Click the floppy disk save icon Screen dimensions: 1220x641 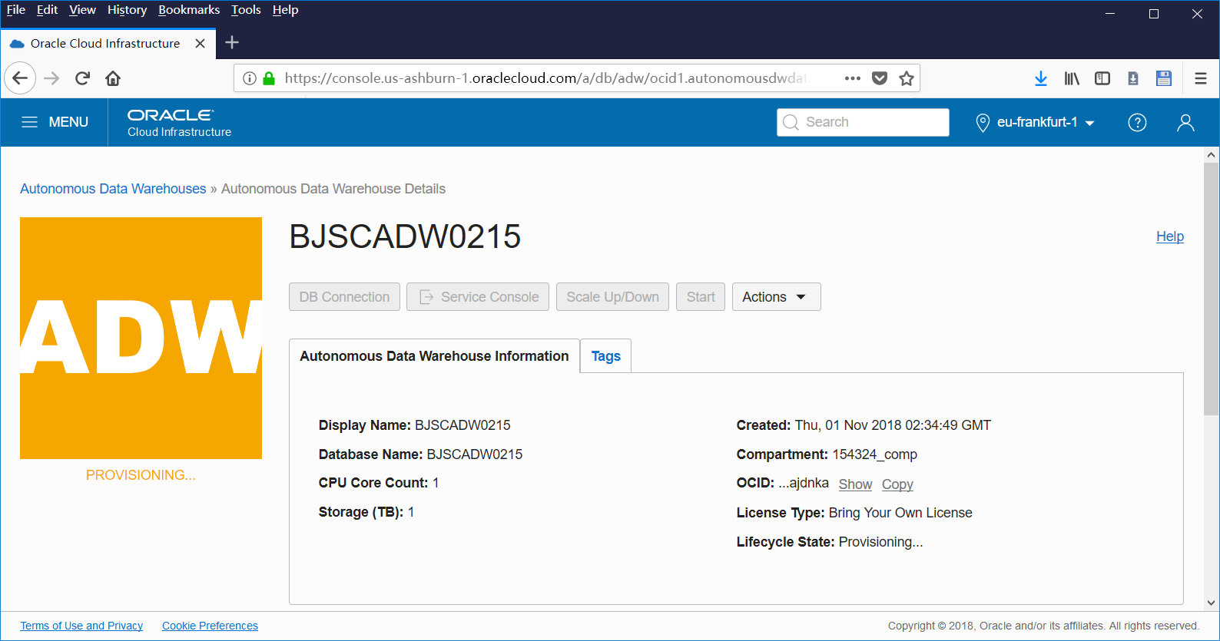1164,78
